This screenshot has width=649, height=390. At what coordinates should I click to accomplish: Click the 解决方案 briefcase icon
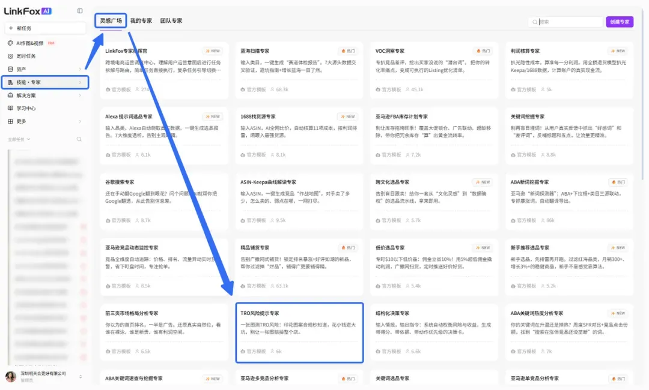[x=10, y=95]
